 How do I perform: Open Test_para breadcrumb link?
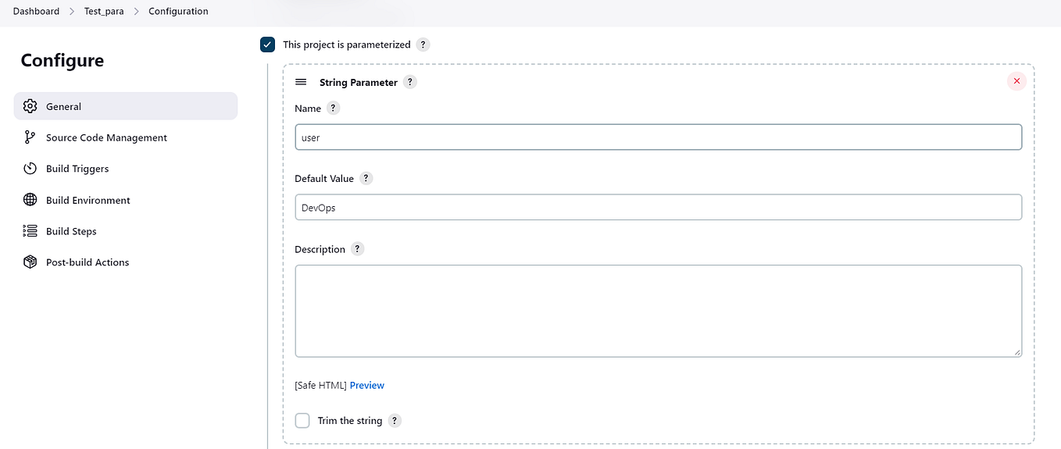104,12
